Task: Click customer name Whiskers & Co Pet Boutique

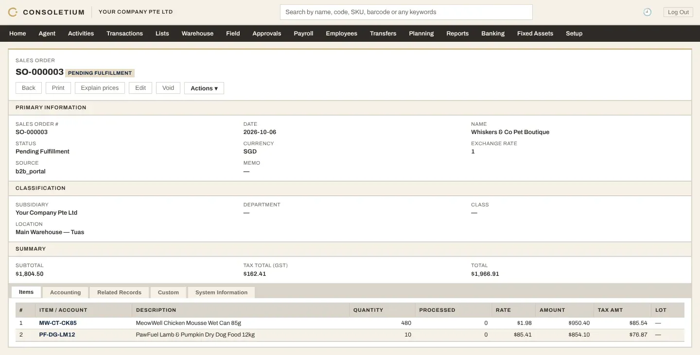Action: tap(510, 132)
